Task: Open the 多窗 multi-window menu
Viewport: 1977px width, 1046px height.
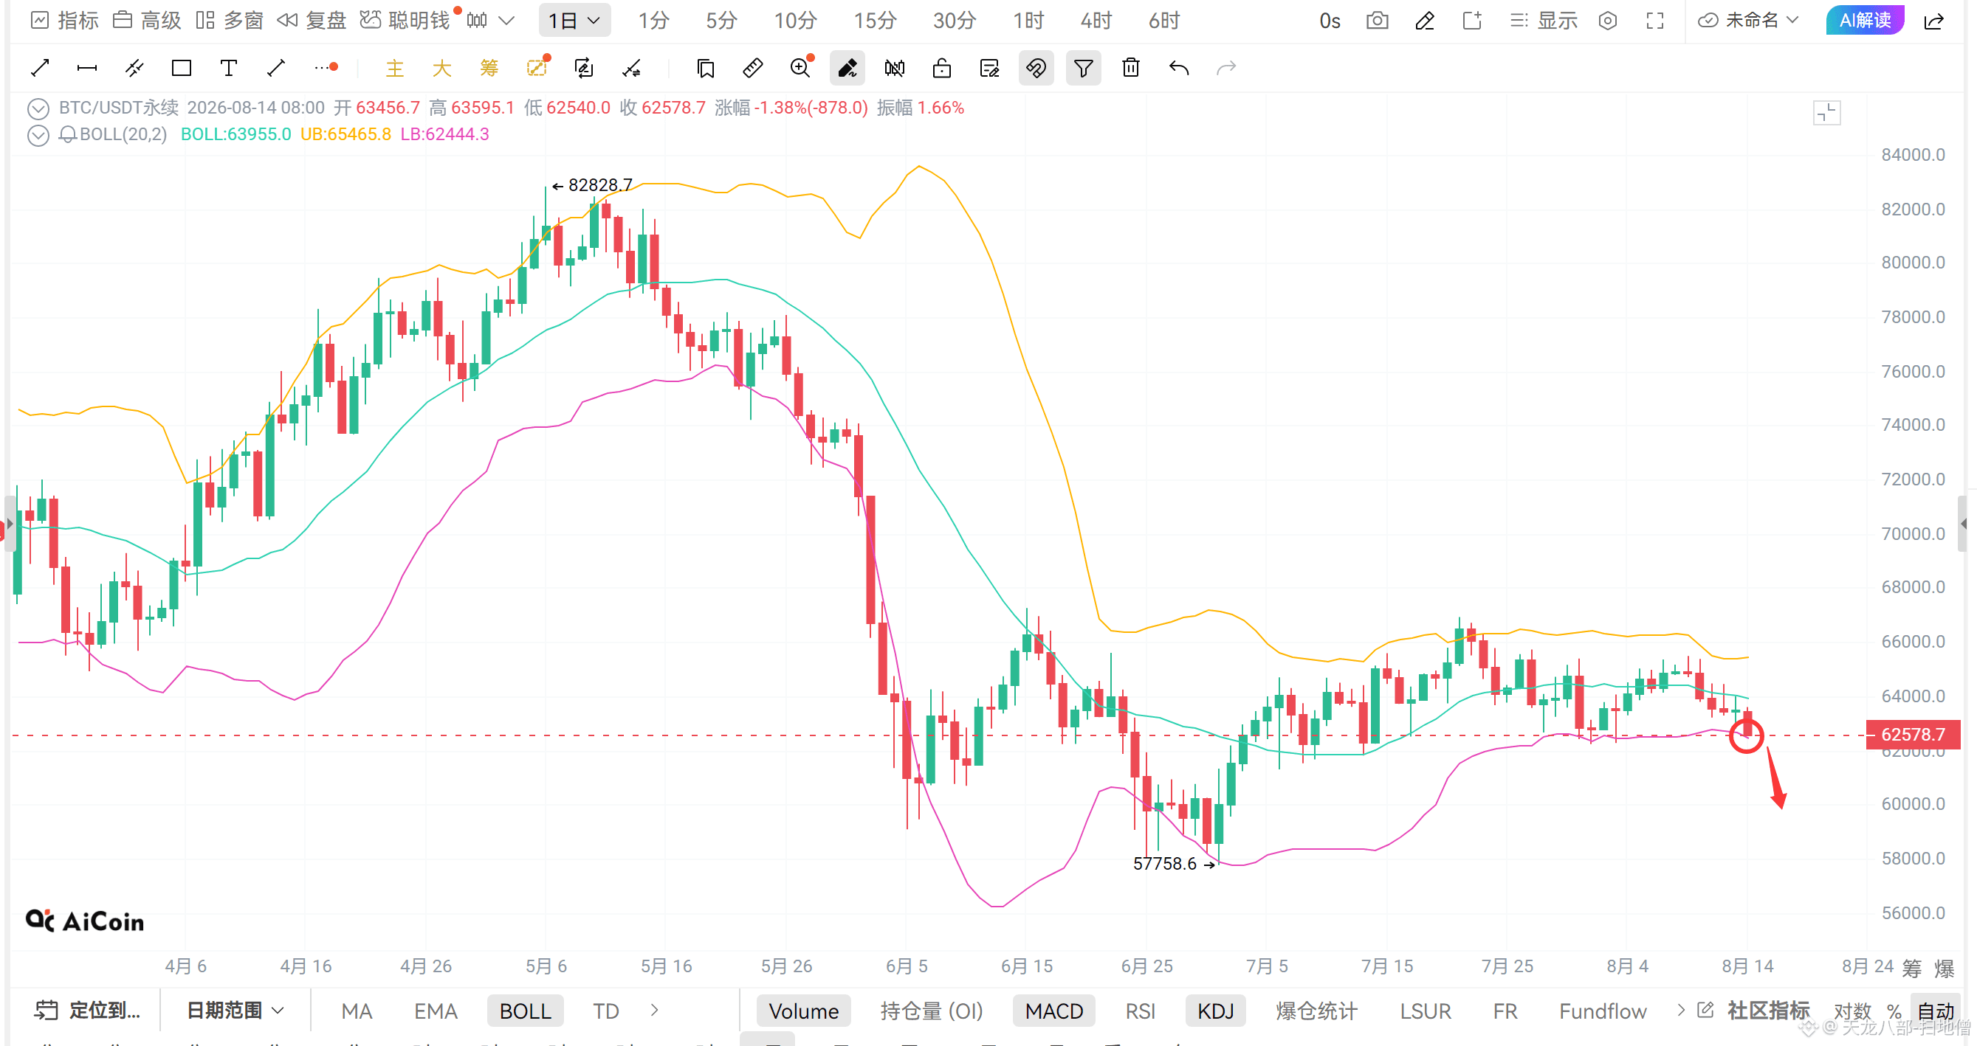Action: (230, 21)
